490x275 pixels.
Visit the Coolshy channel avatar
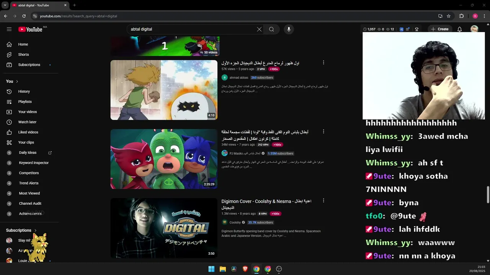[x=224, y=222]
